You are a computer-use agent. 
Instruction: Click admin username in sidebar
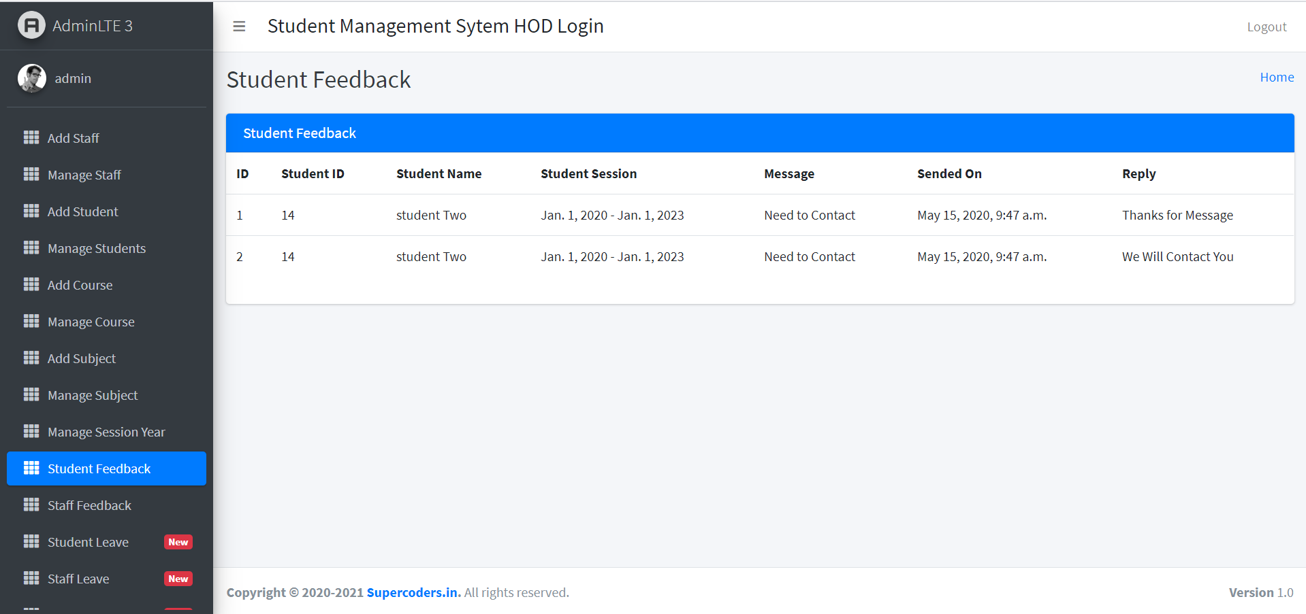click(x=73, y=78)
